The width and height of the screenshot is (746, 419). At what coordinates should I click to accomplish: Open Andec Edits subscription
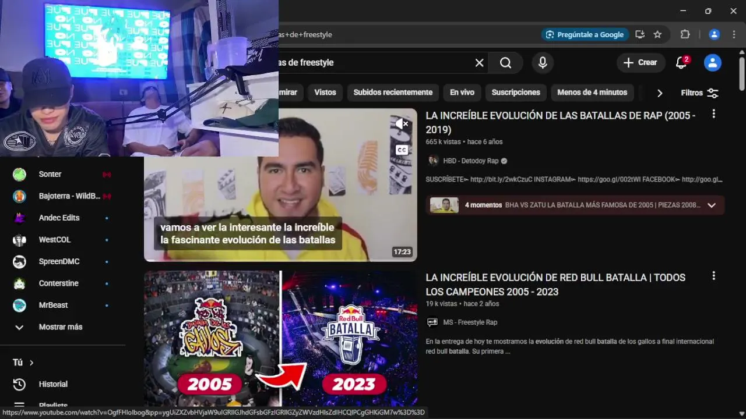62,218
